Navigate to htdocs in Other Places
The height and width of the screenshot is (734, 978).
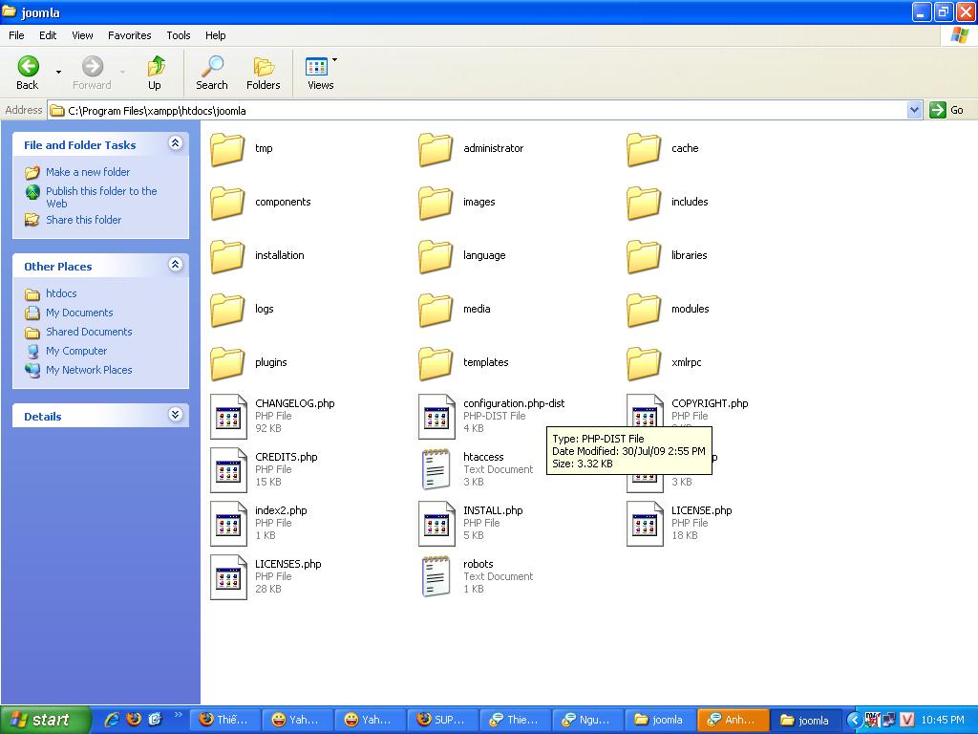click(x=61, y=293)
